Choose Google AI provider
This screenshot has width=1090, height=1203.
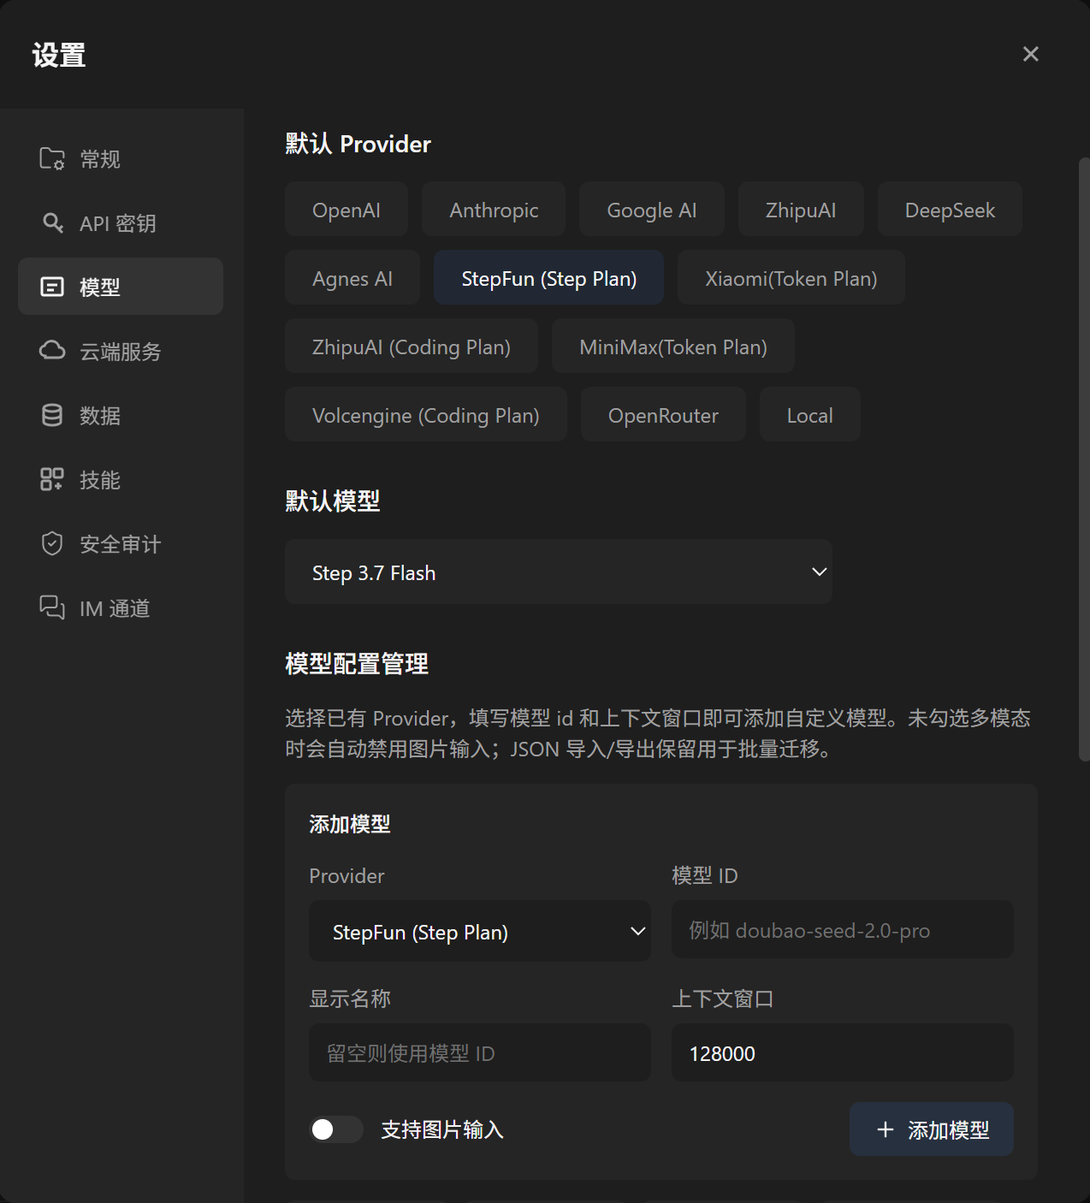pyautogui.click(x=652, y=210)
